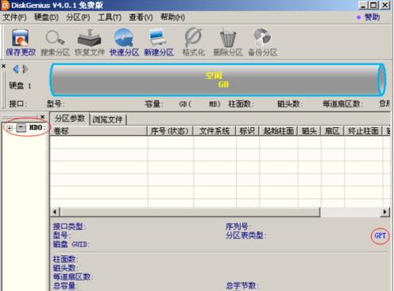394x291 pixels.
Task: Open the 工具(T) menu
Action: click(x=110, y=17)
